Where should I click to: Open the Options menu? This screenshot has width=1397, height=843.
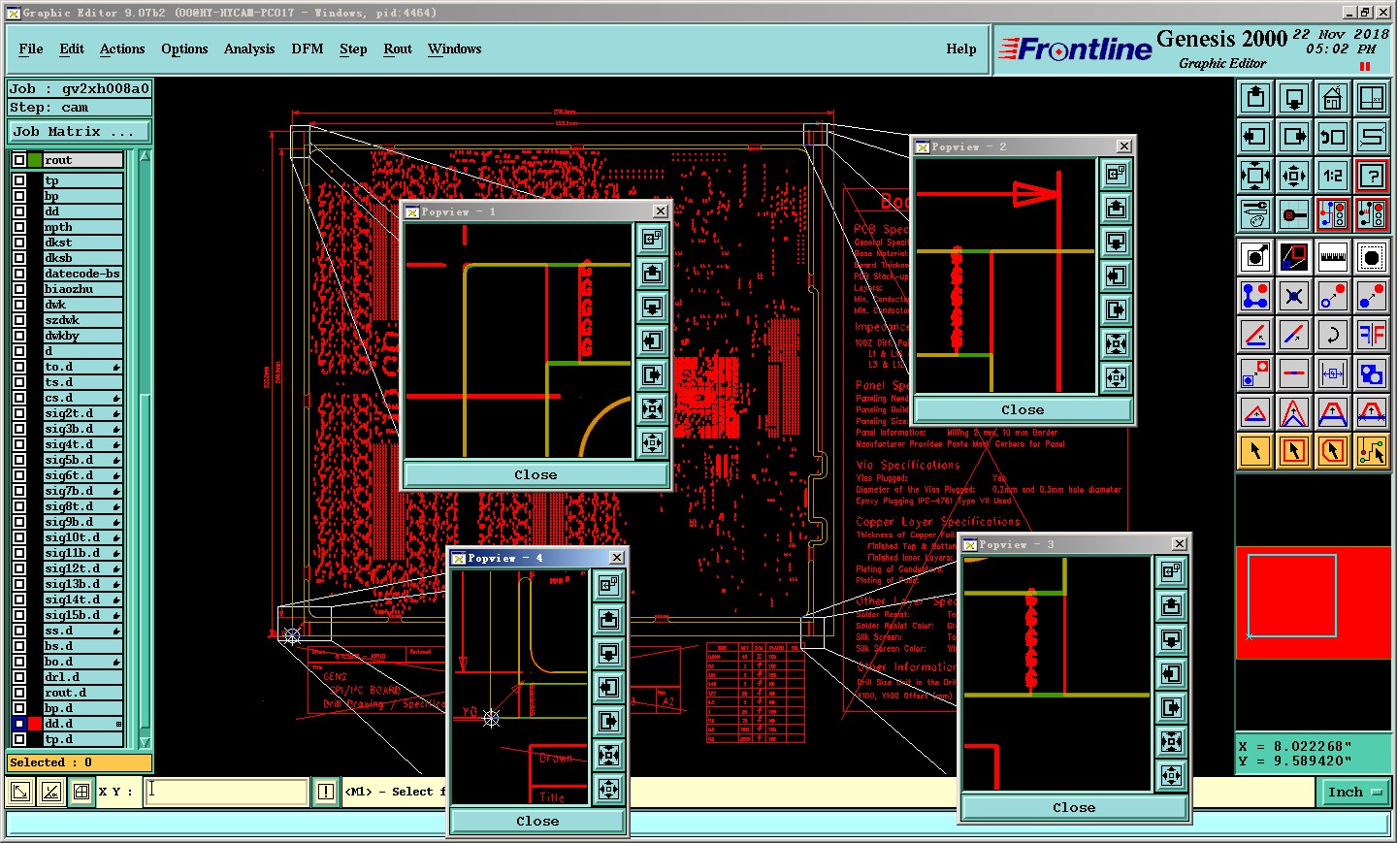[x=184, y=49]
